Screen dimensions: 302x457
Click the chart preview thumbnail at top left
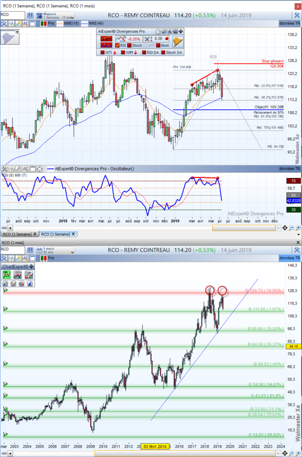[10, 37]
